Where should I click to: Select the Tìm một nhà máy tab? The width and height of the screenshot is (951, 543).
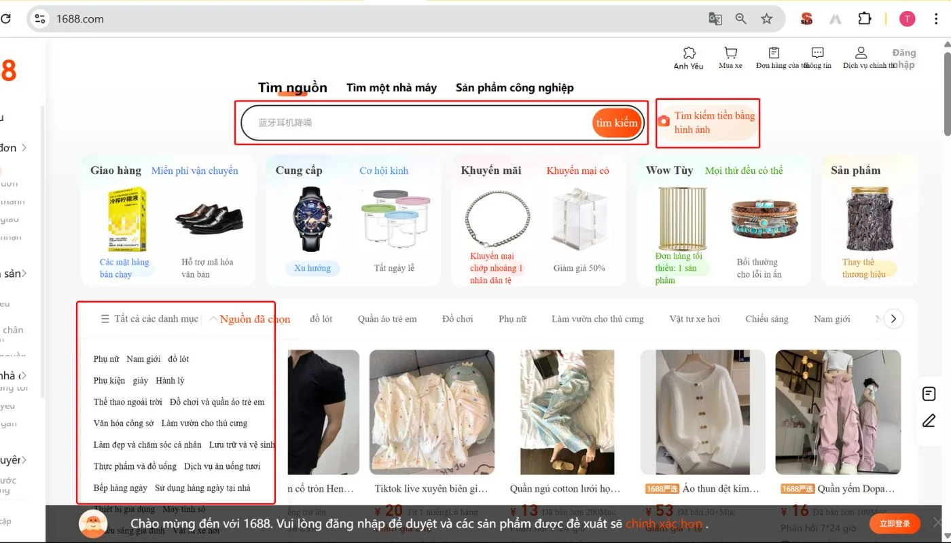[x=391, y=88]
